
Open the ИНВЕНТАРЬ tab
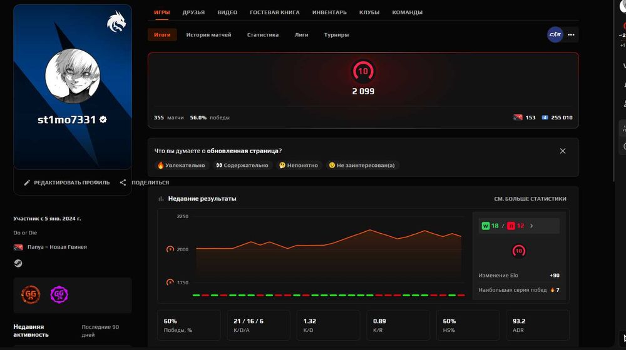coord(329,12)
